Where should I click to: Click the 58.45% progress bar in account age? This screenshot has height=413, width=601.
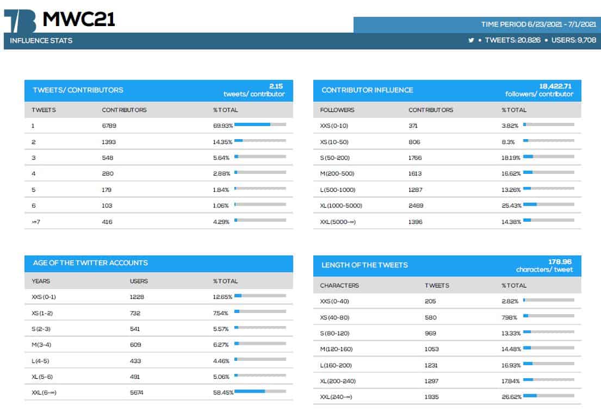(261, 391)
